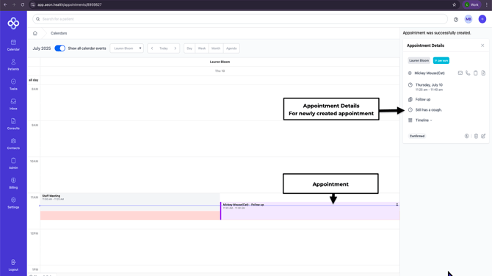Switch to Week view
492x276 pixels.
202,48
